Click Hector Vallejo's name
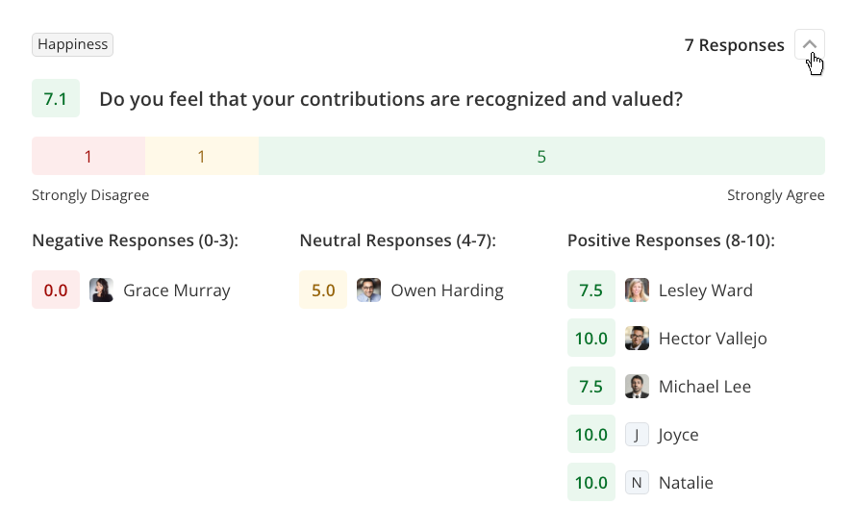The image size is (854, 530). click(x=713, y=339)
